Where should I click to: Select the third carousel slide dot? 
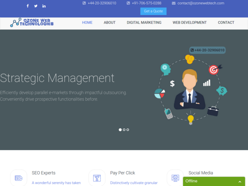click(128, 130)
